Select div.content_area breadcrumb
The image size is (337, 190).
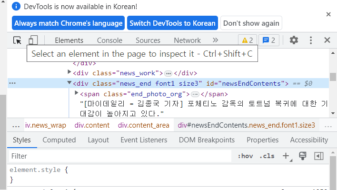coord(144,125)
